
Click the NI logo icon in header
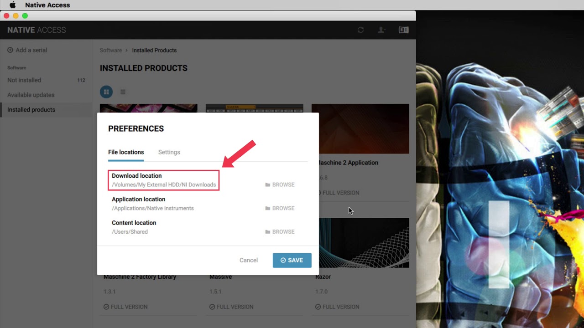(x=403, y=30)
